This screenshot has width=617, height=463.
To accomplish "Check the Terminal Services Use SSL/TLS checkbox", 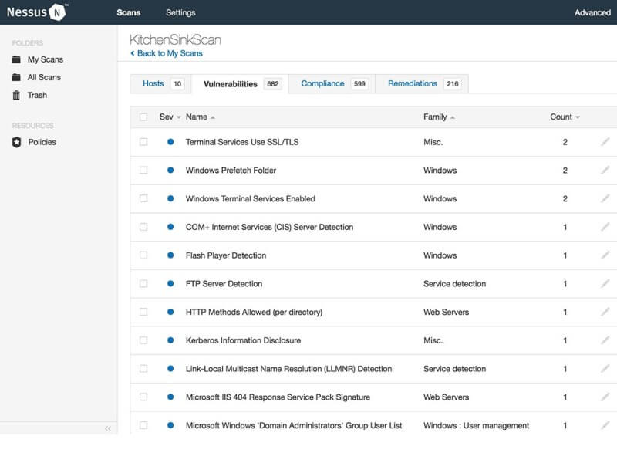I will click(143, 142).
